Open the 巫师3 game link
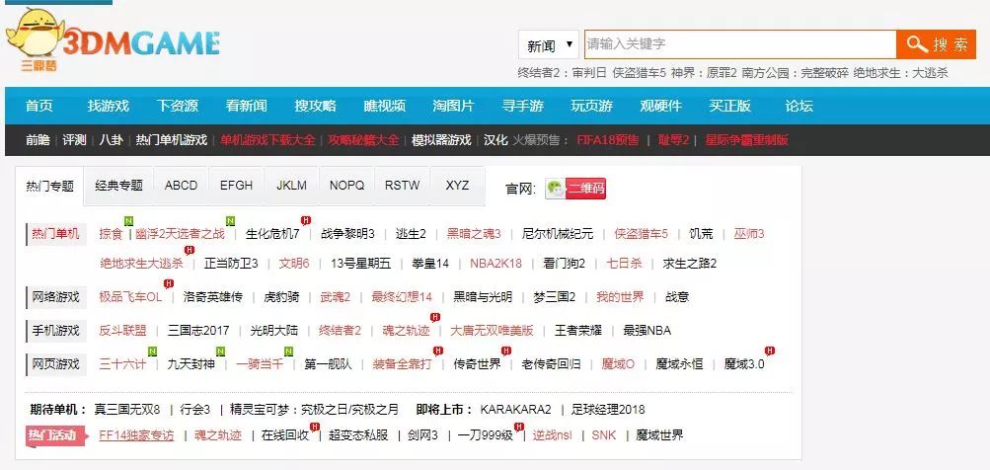The image size is (990, 470). (749, 234)
